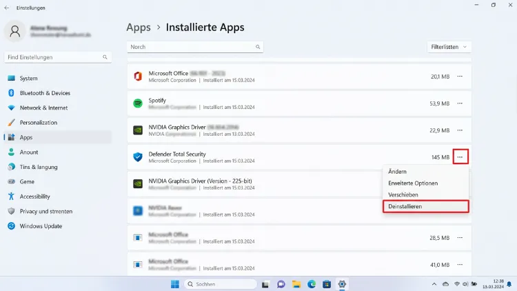The image size is (517, 291).
Task: Select the Spotify app name text
Action: click(157, 100)
